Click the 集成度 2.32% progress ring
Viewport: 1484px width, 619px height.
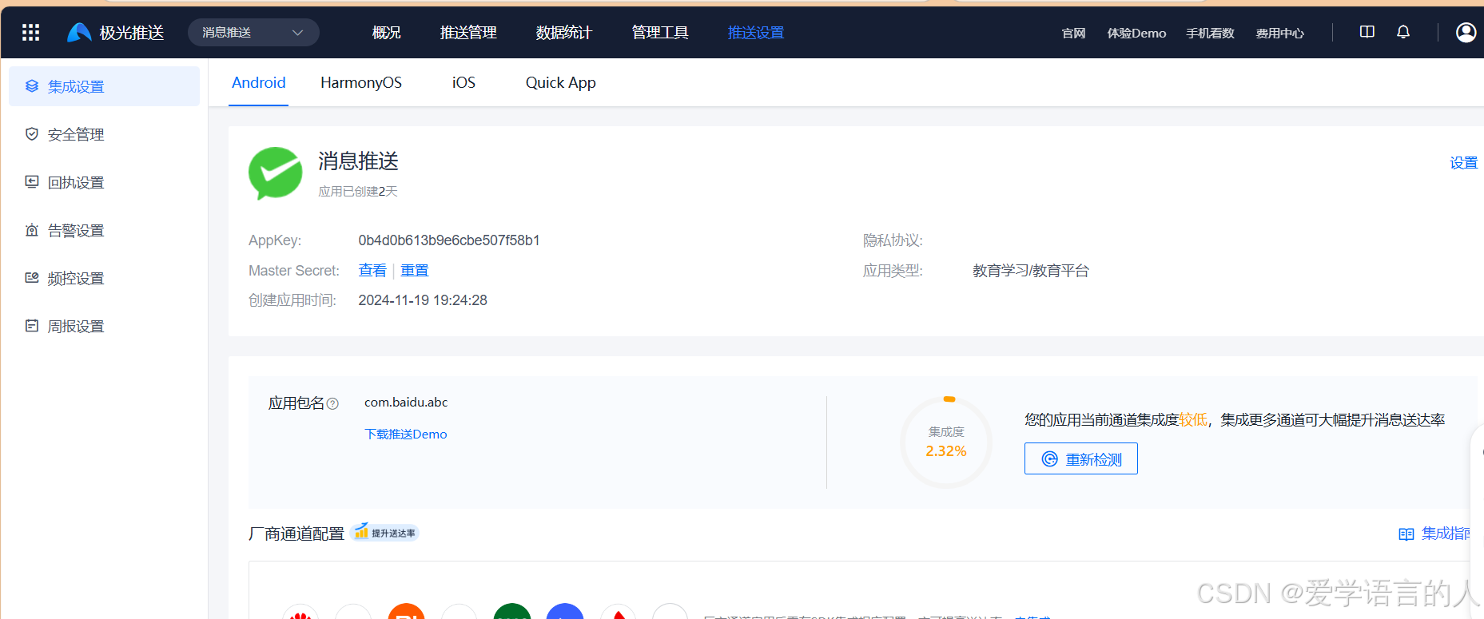coord(946,442)
